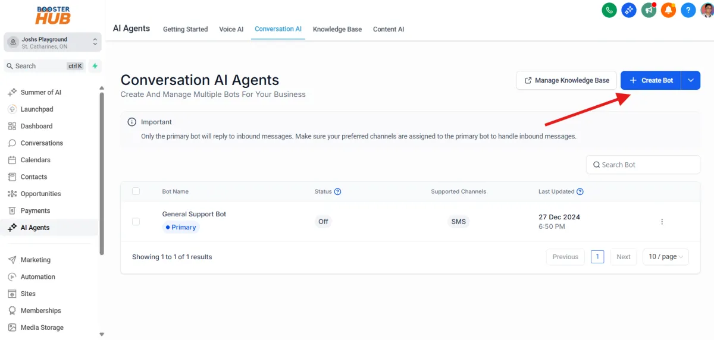714x340 pixels.
Task: Tick the select-all checkbox in table header
Action: [136, 191]
